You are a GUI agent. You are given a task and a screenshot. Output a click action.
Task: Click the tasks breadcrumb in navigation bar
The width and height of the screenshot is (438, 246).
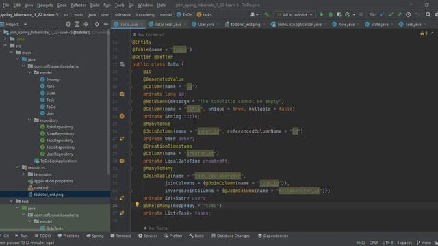click(205, 15)
